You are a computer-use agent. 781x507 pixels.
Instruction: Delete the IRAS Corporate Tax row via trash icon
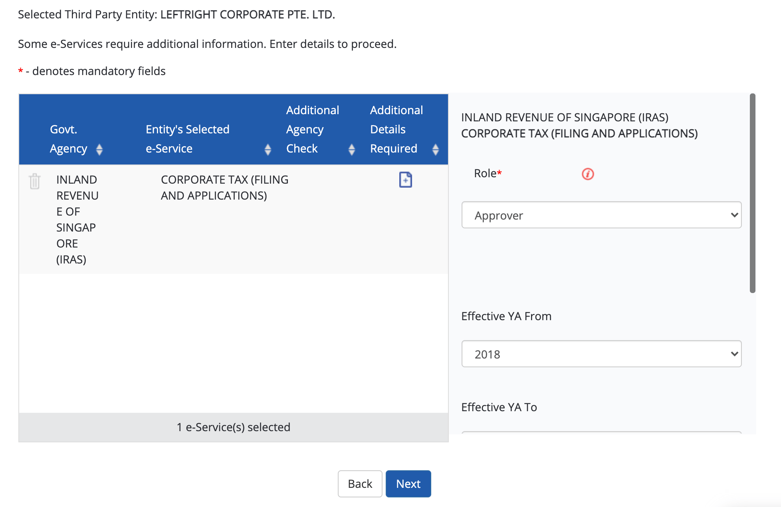tap(35, 181)
